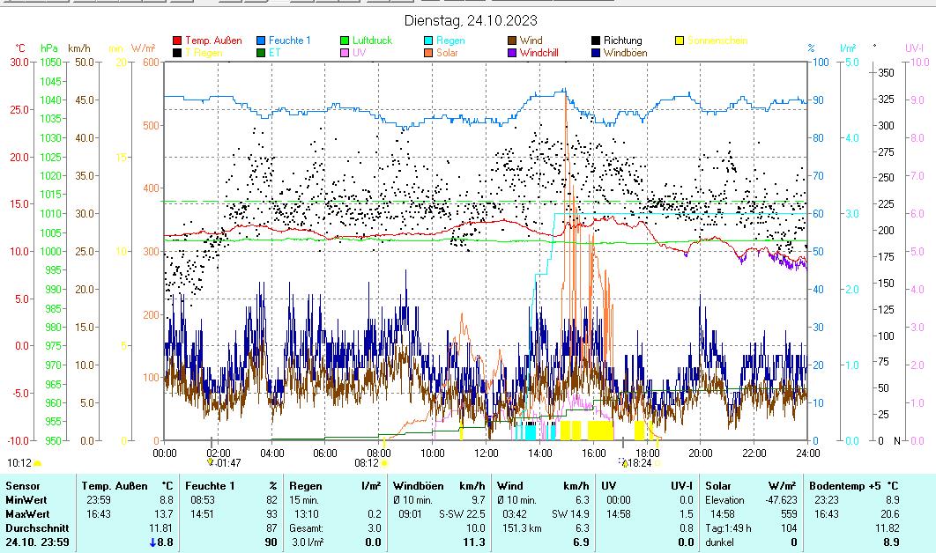
Task: Click the yellow min axis unit label
Action: pyautogui.click(x=115, y=48)
